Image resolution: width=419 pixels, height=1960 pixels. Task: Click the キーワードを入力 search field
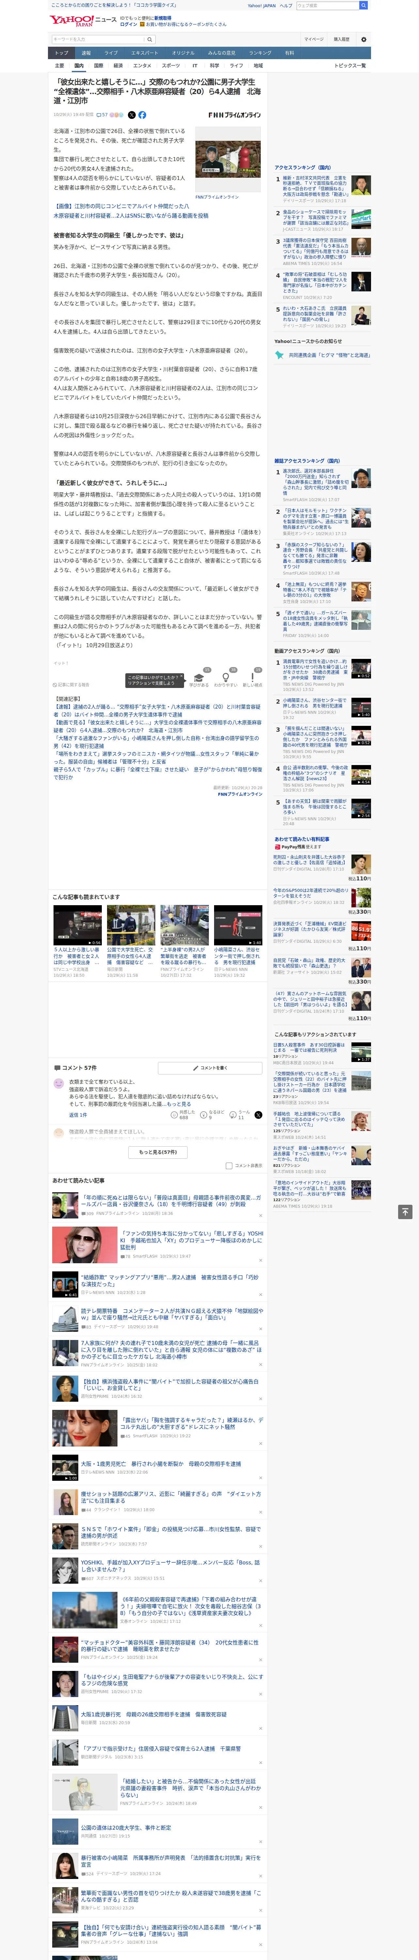pyautogui.click(x=97, y=40)
